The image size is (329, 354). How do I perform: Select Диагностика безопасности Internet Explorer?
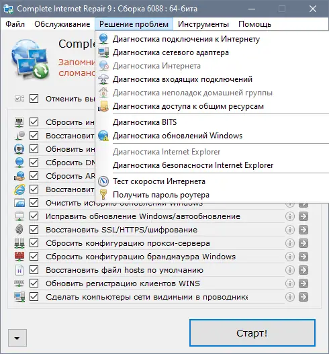point(212,165)
